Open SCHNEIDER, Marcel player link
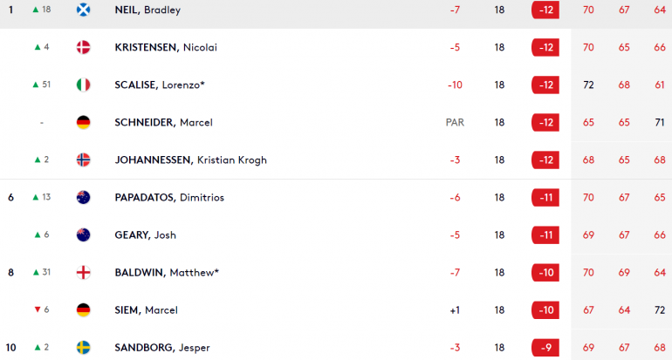This screenshot has width=672, height=360. 163,122
